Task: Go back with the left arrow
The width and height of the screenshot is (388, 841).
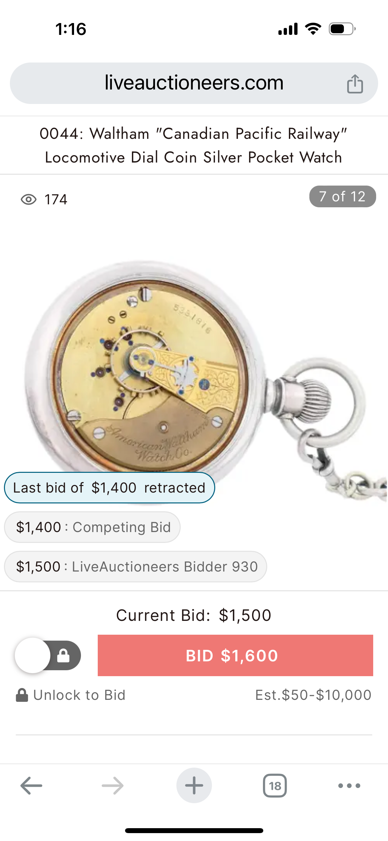Action: tap(31, 785)
